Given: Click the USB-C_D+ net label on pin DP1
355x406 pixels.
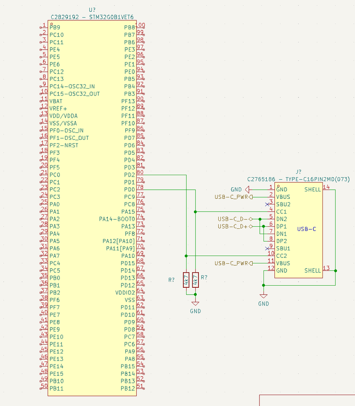Looking at the screenshot, I should [x=232, y=226].
